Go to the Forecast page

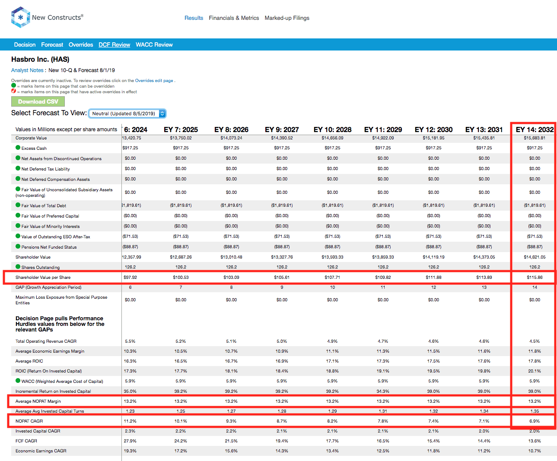[x=52, y=45]
